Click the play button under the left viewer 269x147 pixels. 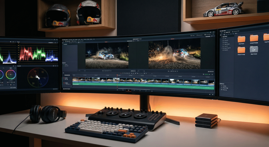[x=107, y=71]
